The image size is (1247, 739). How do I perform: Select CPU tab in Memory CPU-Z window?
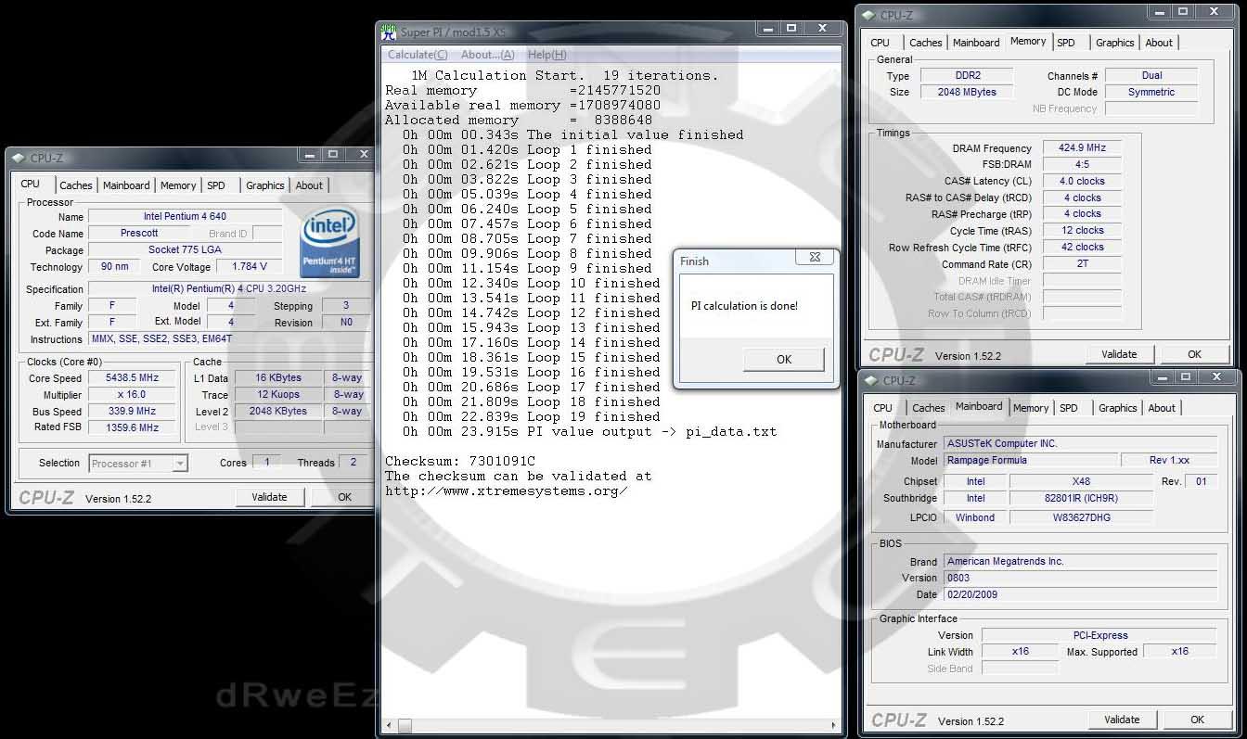pos(880,43)
